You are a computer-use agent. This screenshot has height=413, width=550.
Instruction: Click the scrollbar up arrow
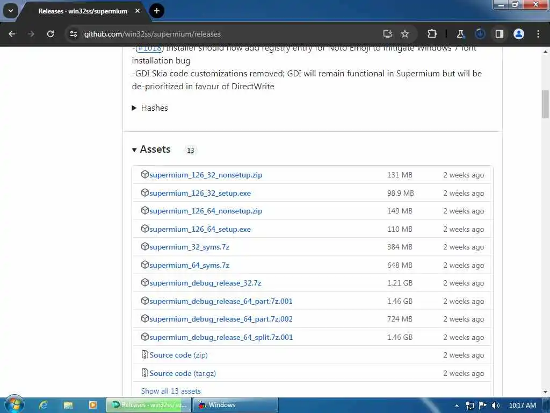click(545, 52)
